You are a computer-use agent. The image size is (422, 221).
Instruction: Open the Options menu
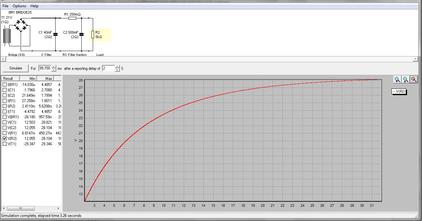point(19,6)
